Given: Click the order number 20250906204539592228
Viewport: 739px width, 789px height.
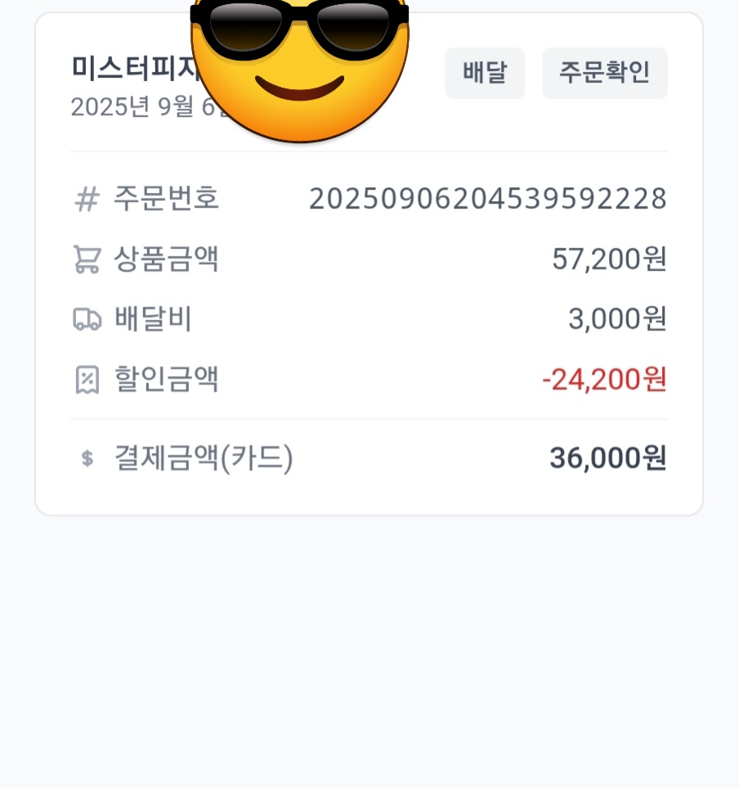Looking at the screenshot, I should tap(487, 199).
